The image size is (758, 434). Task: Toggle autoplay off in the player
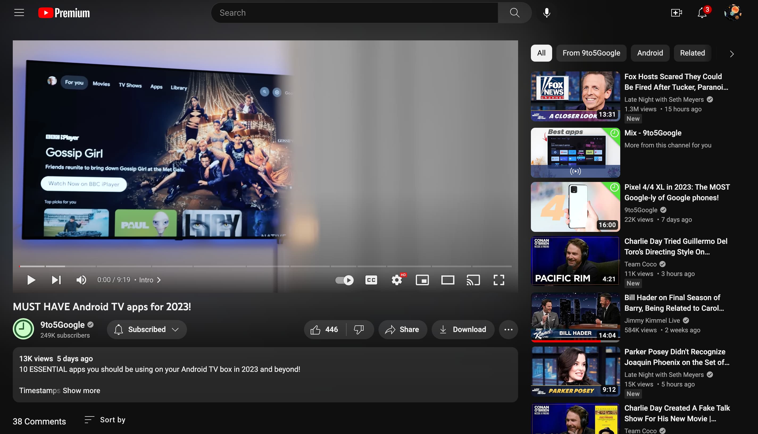click(344, 280)
